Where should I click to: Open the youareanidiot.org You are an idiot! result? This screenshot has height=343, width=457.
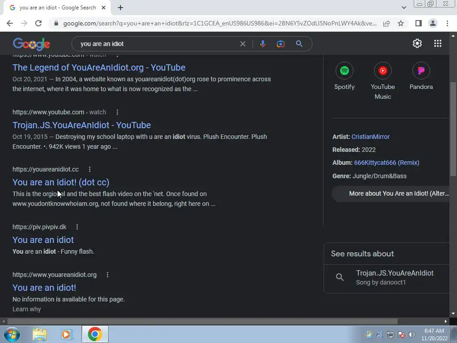[44, 288]
